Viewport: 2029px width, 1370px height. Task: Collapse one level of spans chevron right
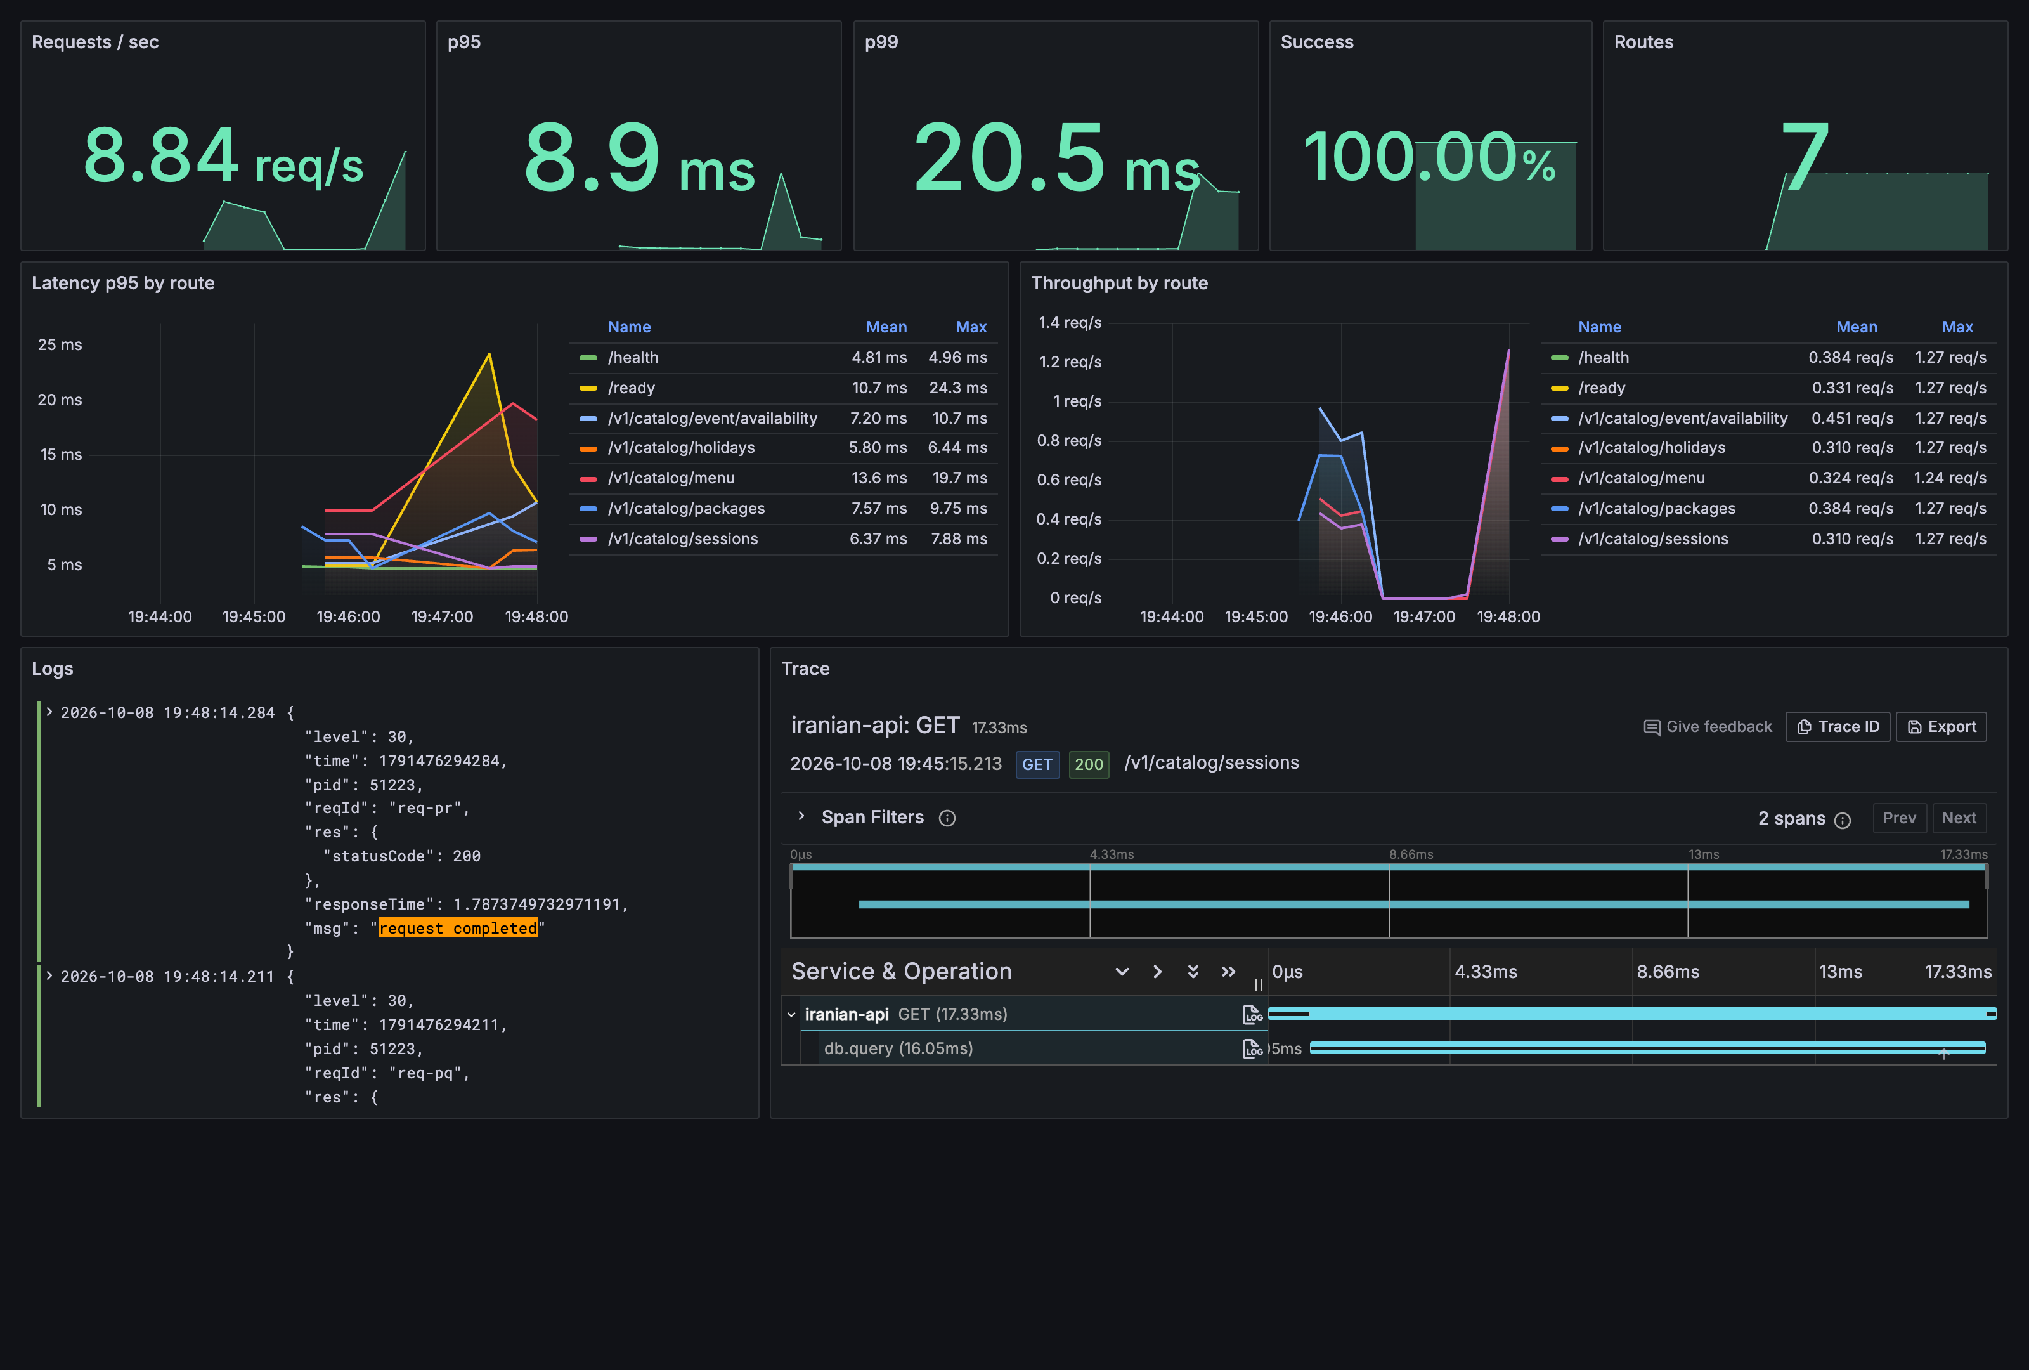pos(1158,972)
